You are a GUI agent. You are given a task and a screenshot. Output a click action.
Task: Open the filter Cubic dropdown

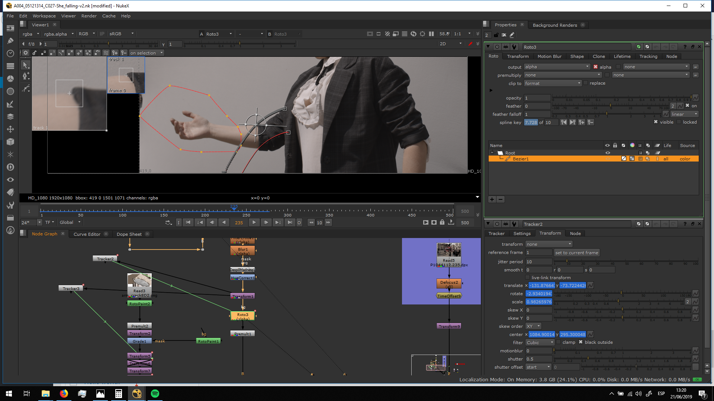(540, 343)
